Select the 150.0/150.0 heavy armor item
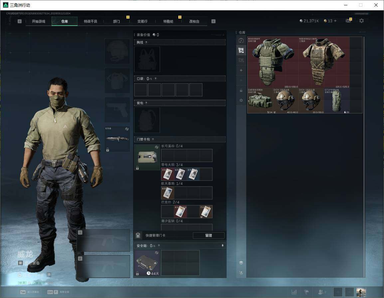This screenshot has height=298, width=384. pyautogui.click(x=273, y=63)
